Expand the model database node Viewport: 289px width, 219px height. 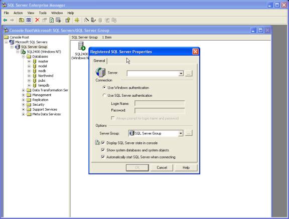point(29,66)
